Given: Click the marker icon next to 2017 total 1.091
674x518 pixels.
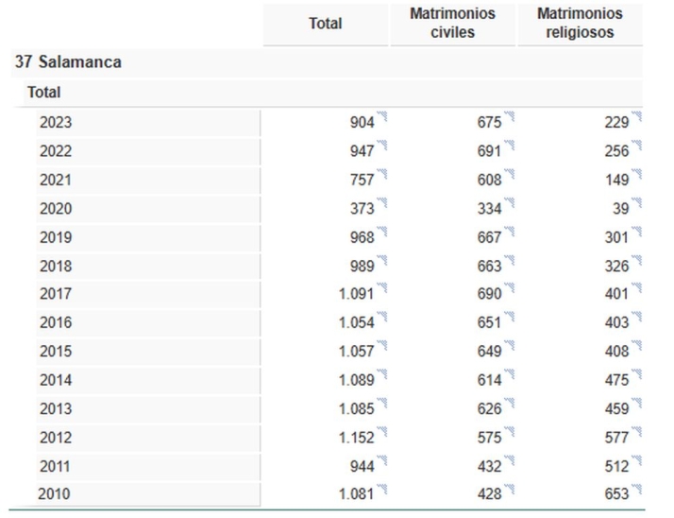Looking at the screenshot, I should pyautogui.click(x=383, y=290).
